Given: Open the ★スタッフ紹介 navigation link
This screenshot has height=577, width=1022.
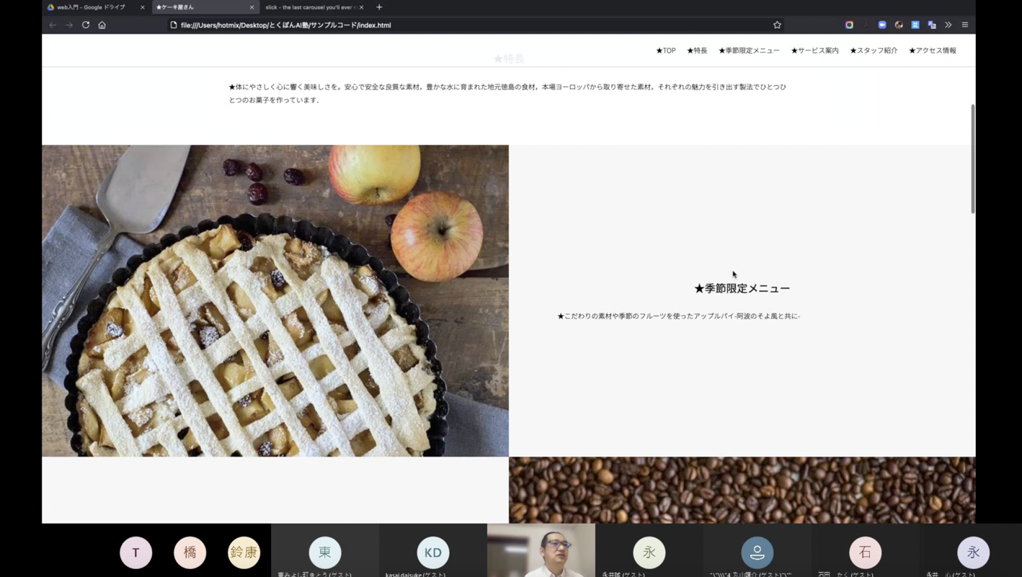Looking at the screenshot, I should click(874, 50).
